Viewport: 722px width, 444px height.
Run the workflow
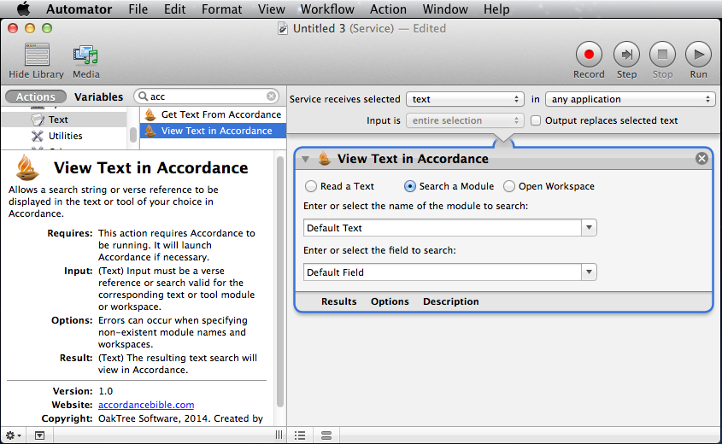698,55
